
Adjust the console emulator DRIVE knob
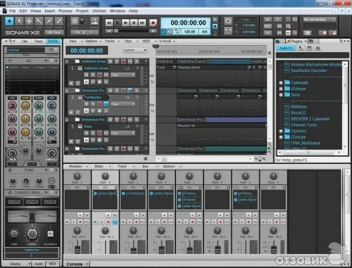pos(32,233)
